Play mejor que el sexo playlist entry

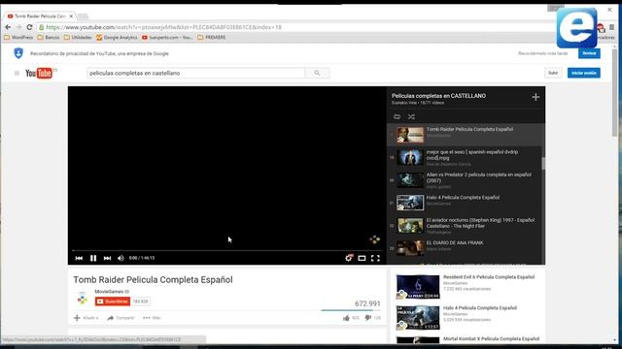pyautogui.click(x=465, y=157)
